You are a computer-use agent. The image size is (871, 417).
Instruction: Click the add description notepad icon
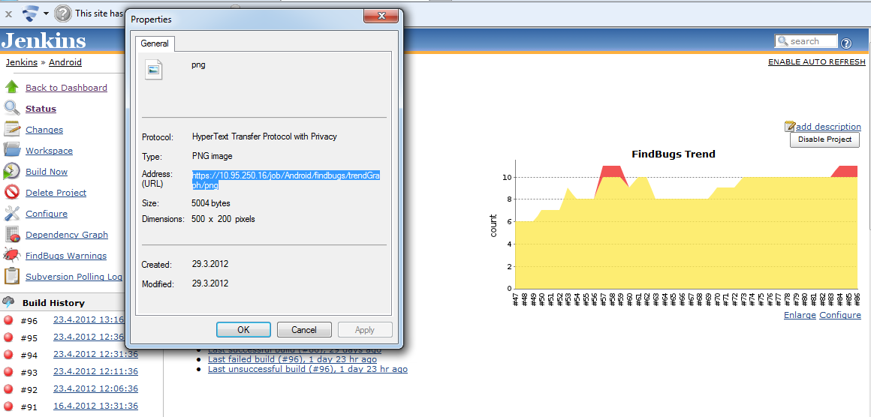(790, 127)
